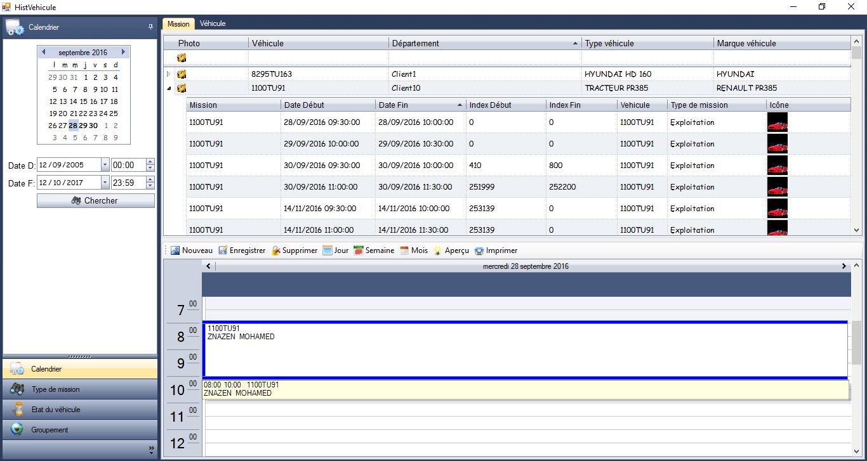Switch to Semaine week view

359,250
